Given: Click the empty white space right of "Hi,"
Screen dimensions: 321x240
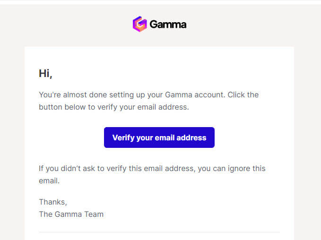Looking at the screenshot, I should tap(165, 74).
